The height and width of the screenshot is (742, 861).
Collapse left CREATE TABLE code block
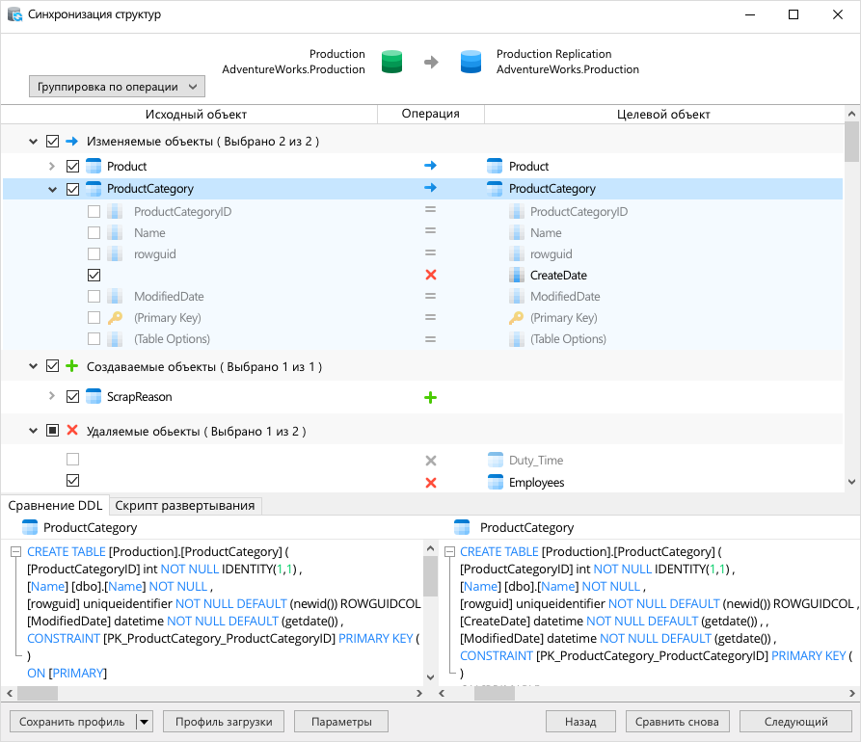[16, 551]
